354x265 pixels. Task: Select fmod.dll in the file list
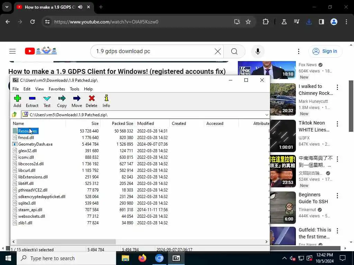tap(26, 137)
